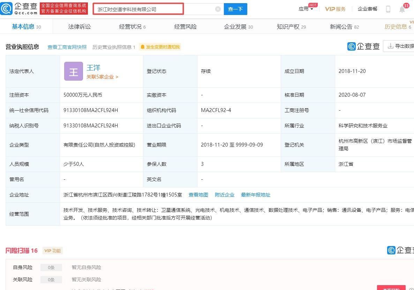Viewport: 414px width, 290px height.
Task: Click the 查一下 search button
Action: click(235, 9)
